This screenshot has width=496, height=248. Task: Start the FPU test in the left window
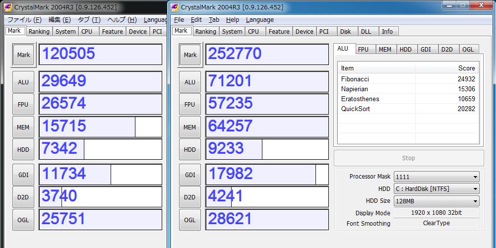click(x=23, y=105)
